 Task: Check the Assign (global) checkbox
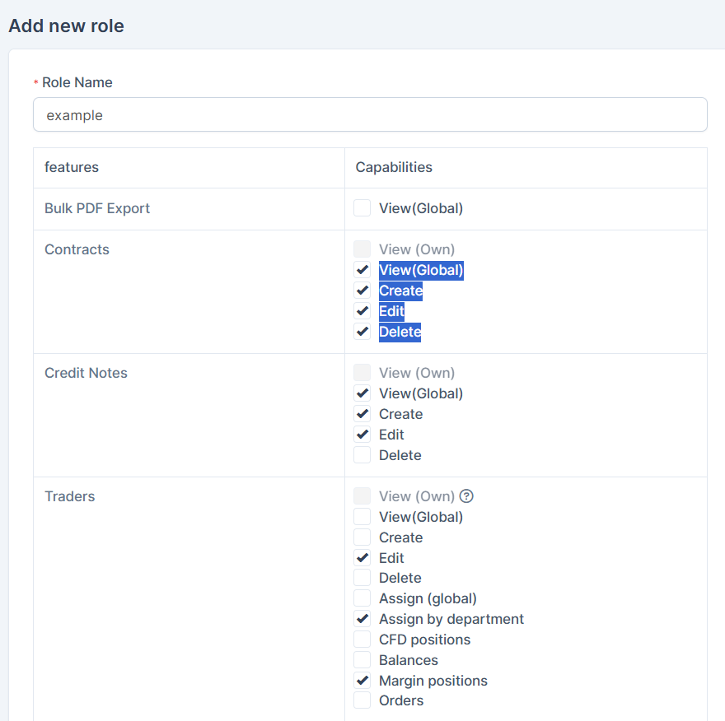(362, 598)
